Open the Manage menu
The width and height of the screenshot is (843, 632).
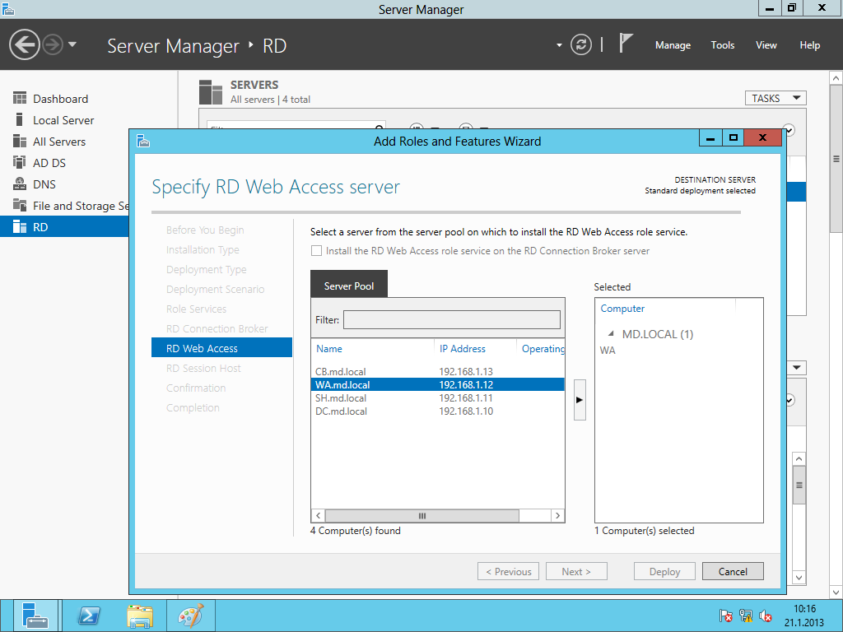[x=673, y=45]
